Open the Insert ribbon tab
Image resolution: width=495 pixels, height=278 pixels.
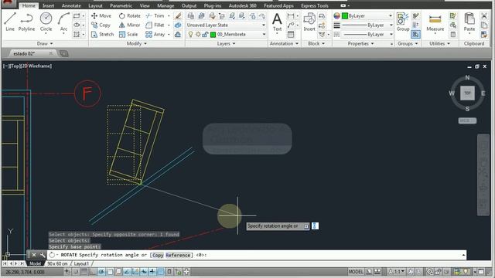tap(48, 5)
